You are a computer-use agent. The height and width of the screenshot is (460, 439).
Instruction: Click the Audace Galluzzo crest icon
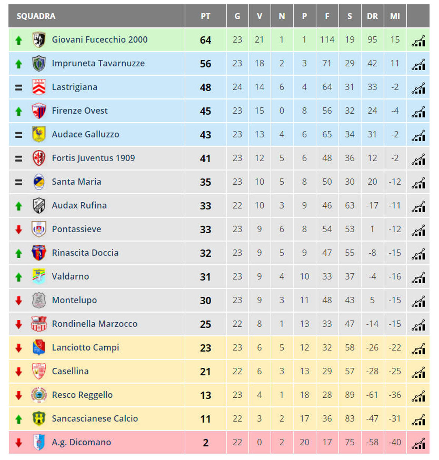point(38,134)
